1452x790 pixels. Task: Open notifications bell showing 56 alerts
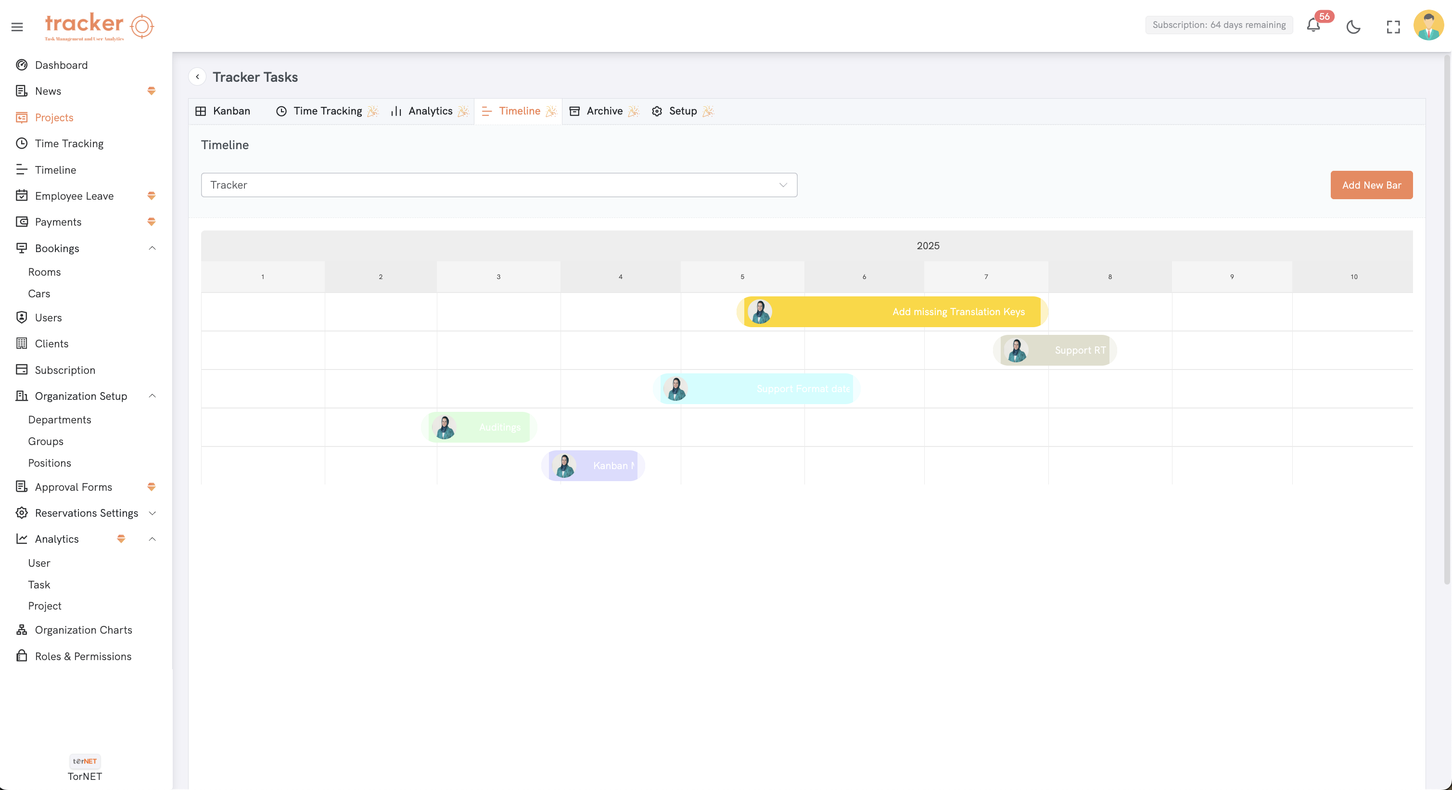point(1313,25)
